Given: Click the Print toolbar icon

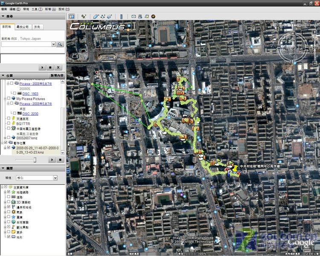Looking at the screenshot, I should click(140, 17).
